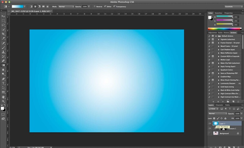
Task: Open the layer blend mode dropdown
Action: (x=217, y=114)
